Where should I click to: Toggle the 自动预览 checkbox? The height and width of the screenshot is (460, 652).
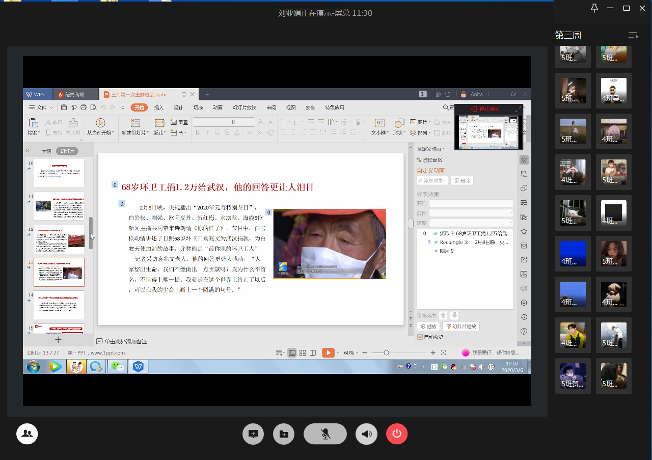(420, 337)
